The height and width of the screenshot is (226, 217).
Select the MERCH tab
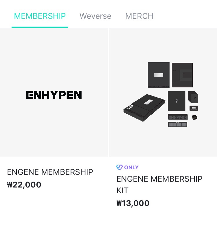click(x=139, y=16)
